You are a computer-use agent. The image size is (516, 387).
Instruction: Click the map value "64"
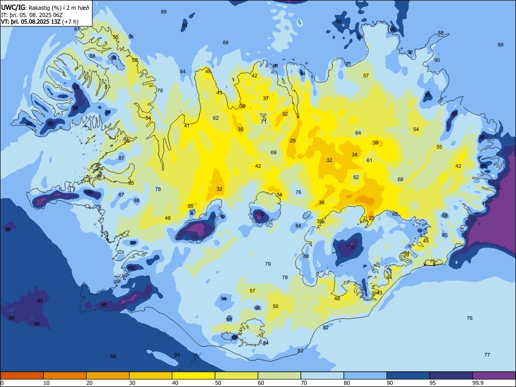(x=358, y=133)
